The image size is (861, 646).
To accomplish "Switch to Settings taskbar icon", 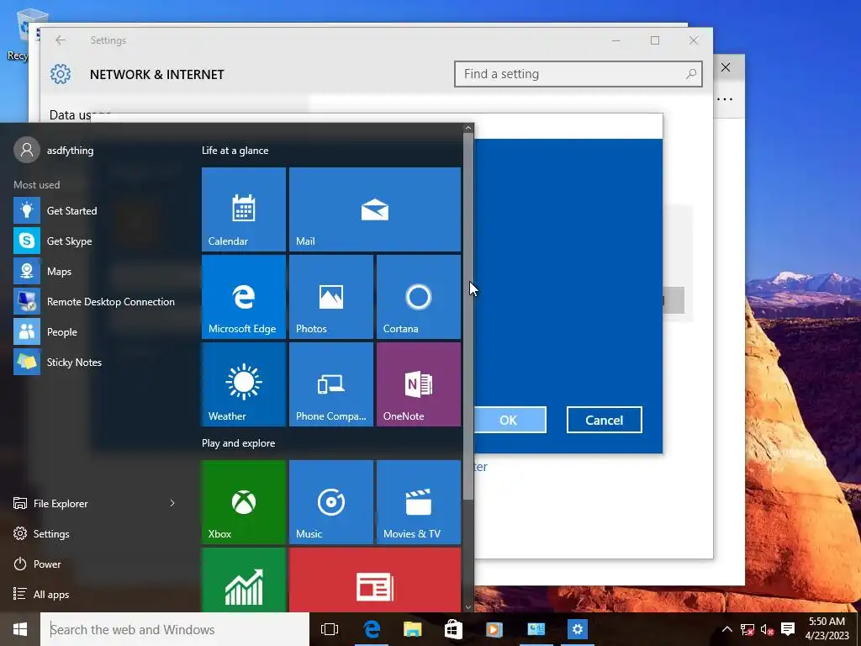I will click(x=577, y=629).
